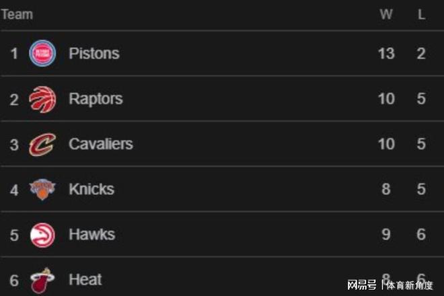
Task: Click rank number 4 beside Knicks
Action: (x=14, y=189)
